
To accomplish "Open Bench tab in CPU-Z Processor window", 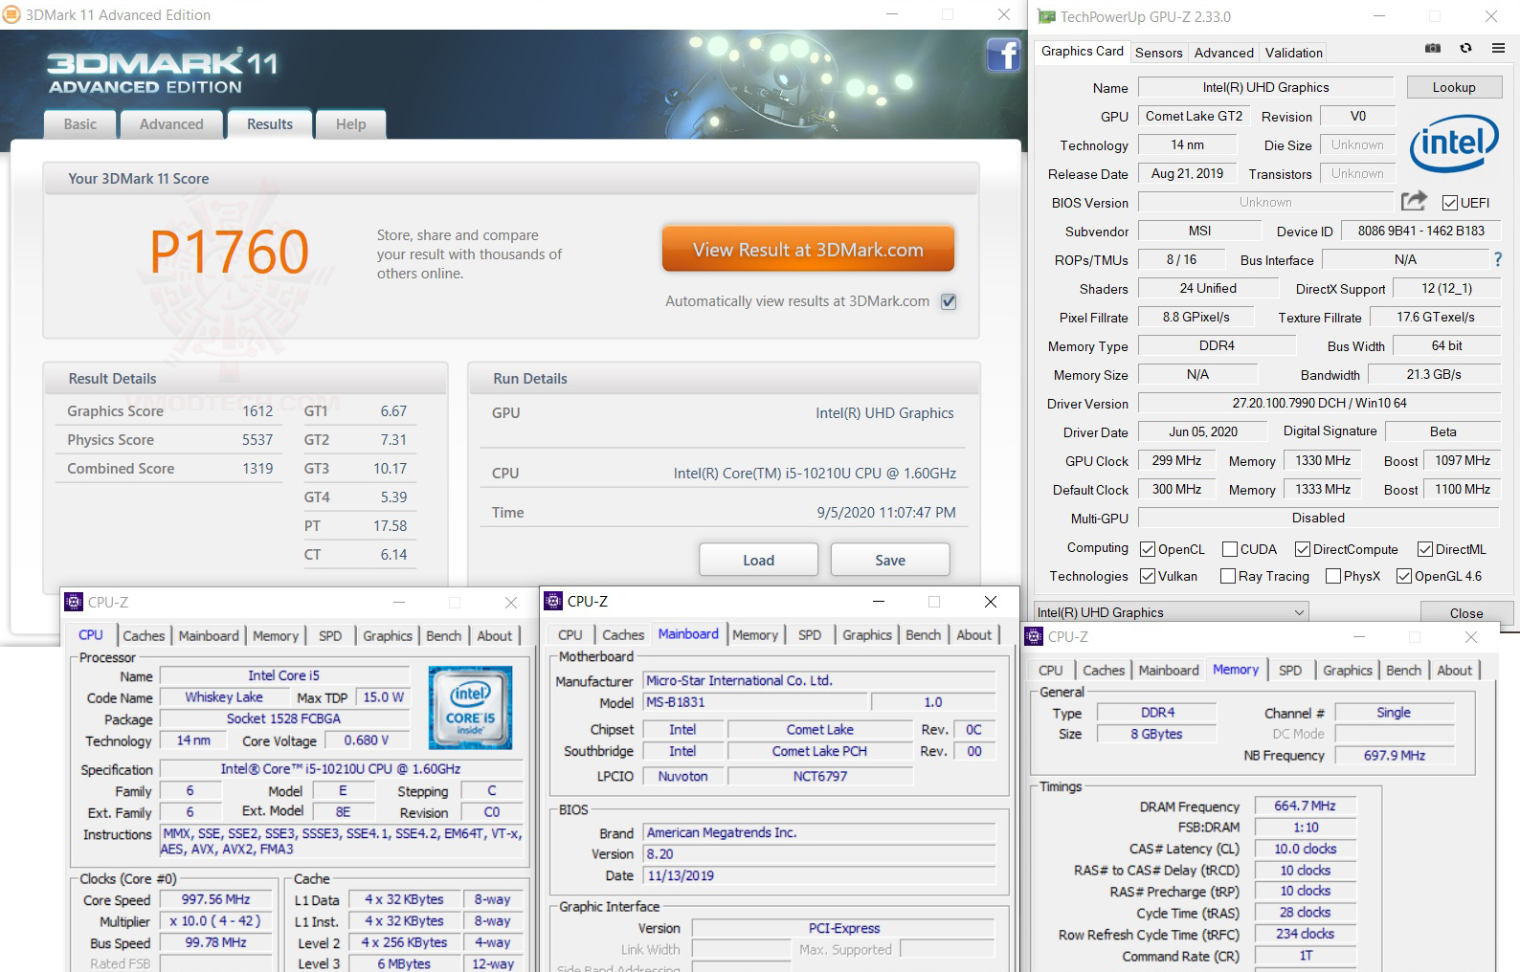I will coord(443,636).
